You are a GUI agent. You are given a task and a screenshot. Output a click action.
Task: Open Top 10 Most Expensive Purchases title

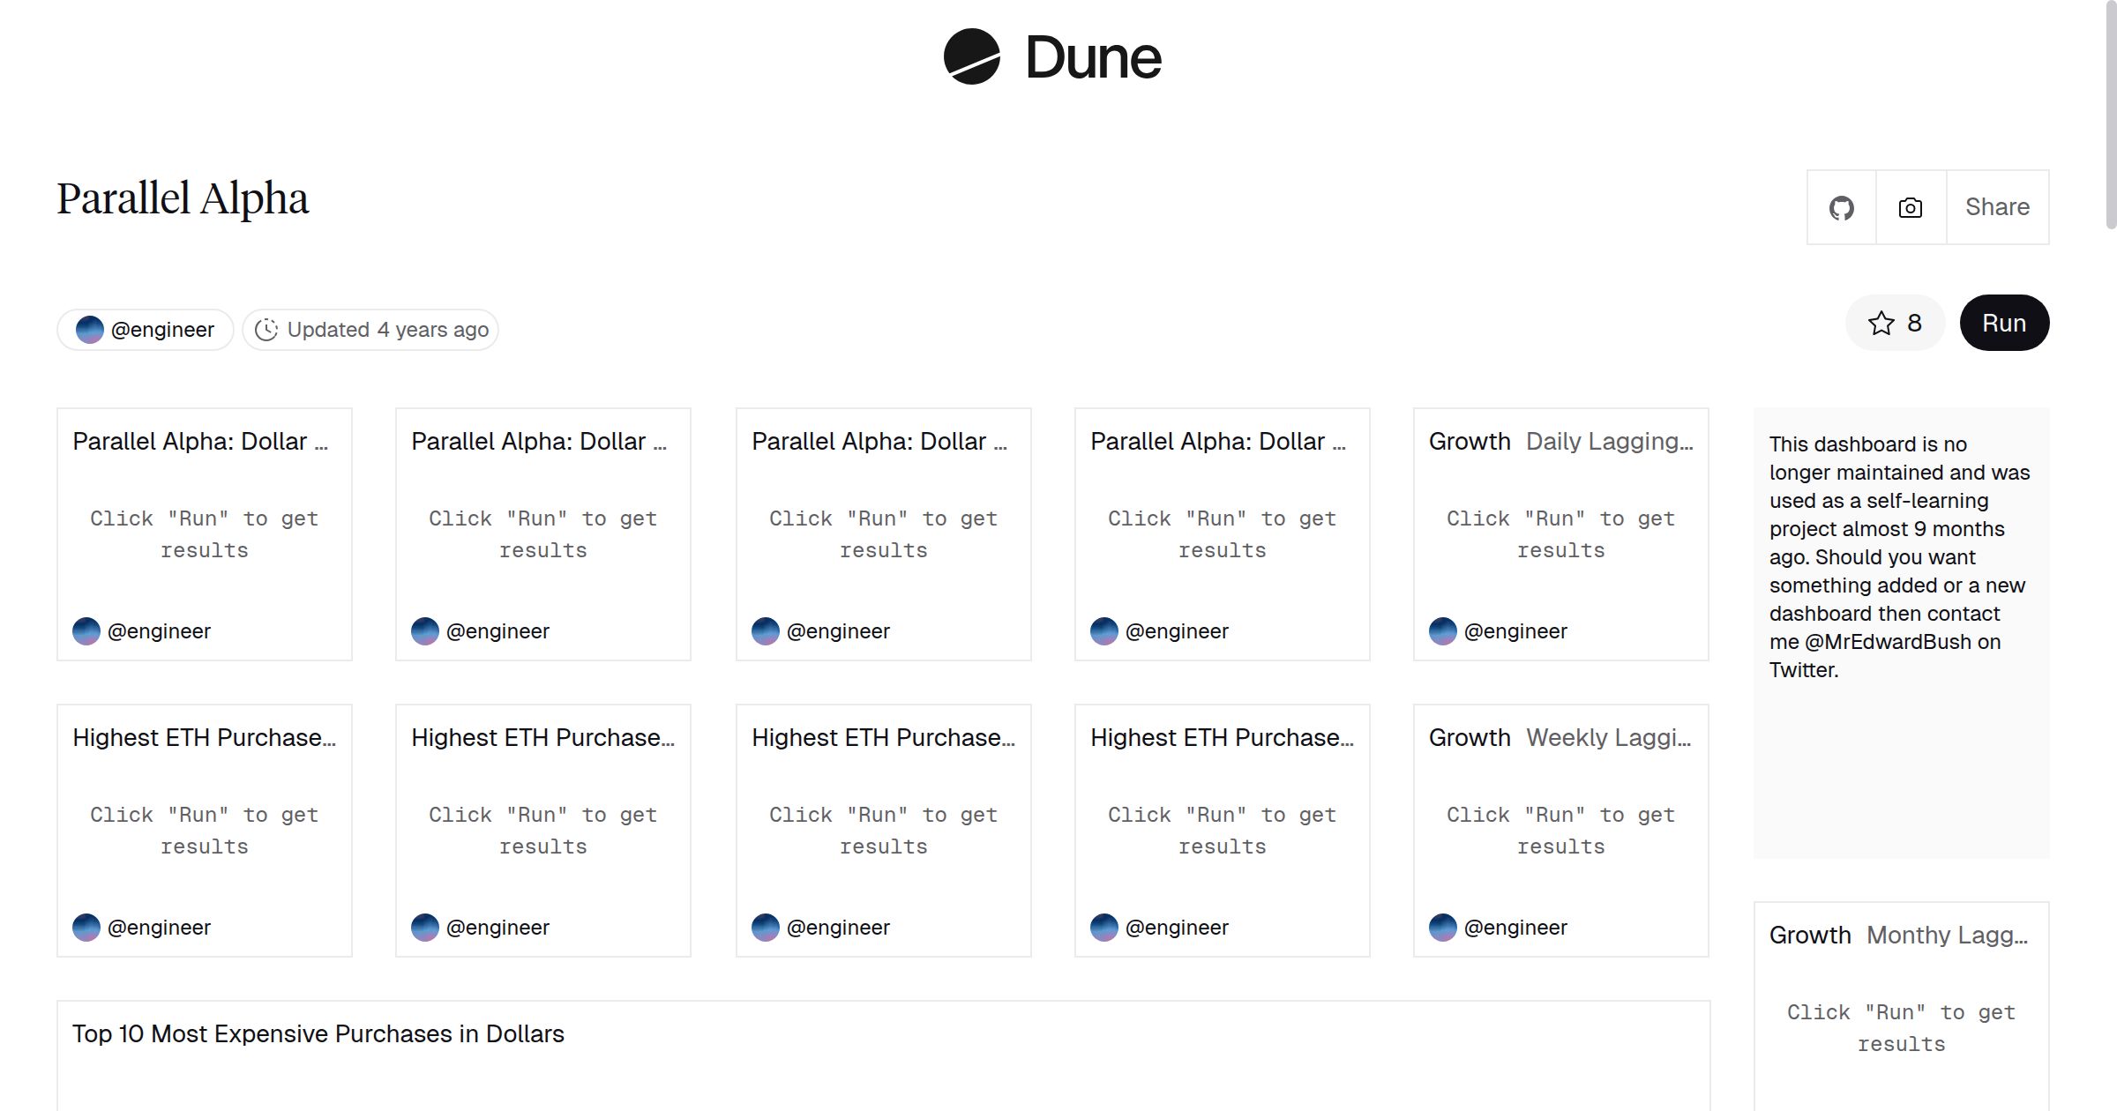point(318,1034)
